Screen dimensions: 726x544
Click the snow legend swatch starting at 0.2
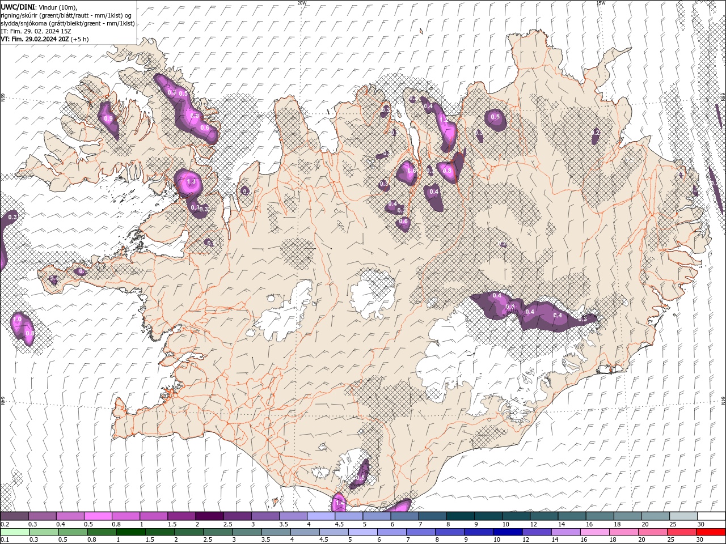[x=14, y=516]
